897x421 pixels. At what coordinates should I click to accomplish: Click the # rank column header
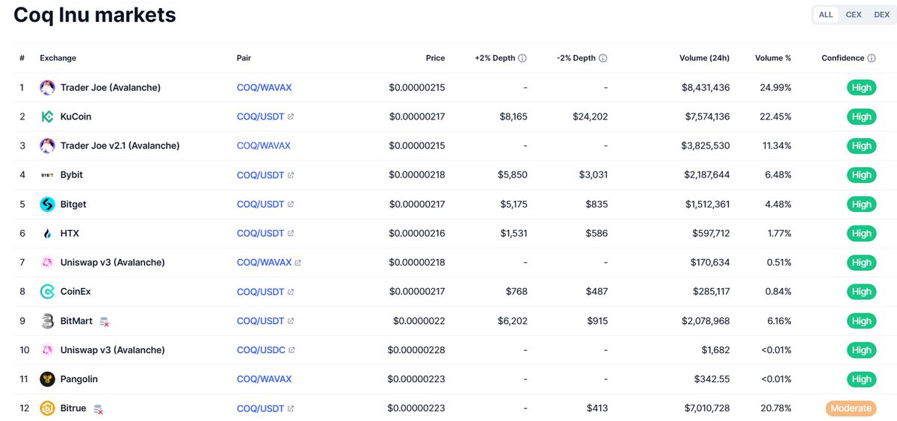click(x=22, y=58)
